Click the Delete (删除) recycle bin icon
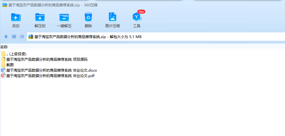The image size is (285, 136). 88,17
